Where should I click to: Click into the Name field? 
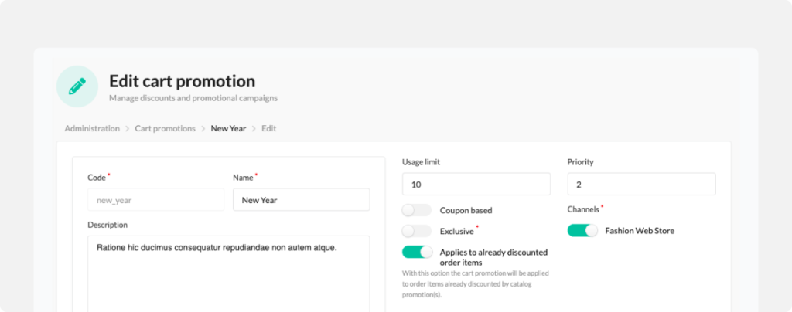(x=301, y=199)
